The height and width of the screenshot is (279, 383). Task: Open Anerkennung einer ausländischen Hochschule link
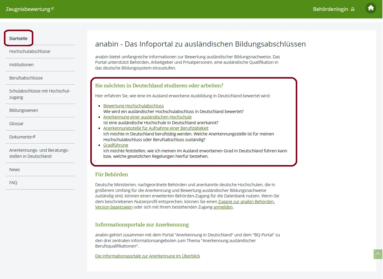pyautogui.click(x=148, y=117)
